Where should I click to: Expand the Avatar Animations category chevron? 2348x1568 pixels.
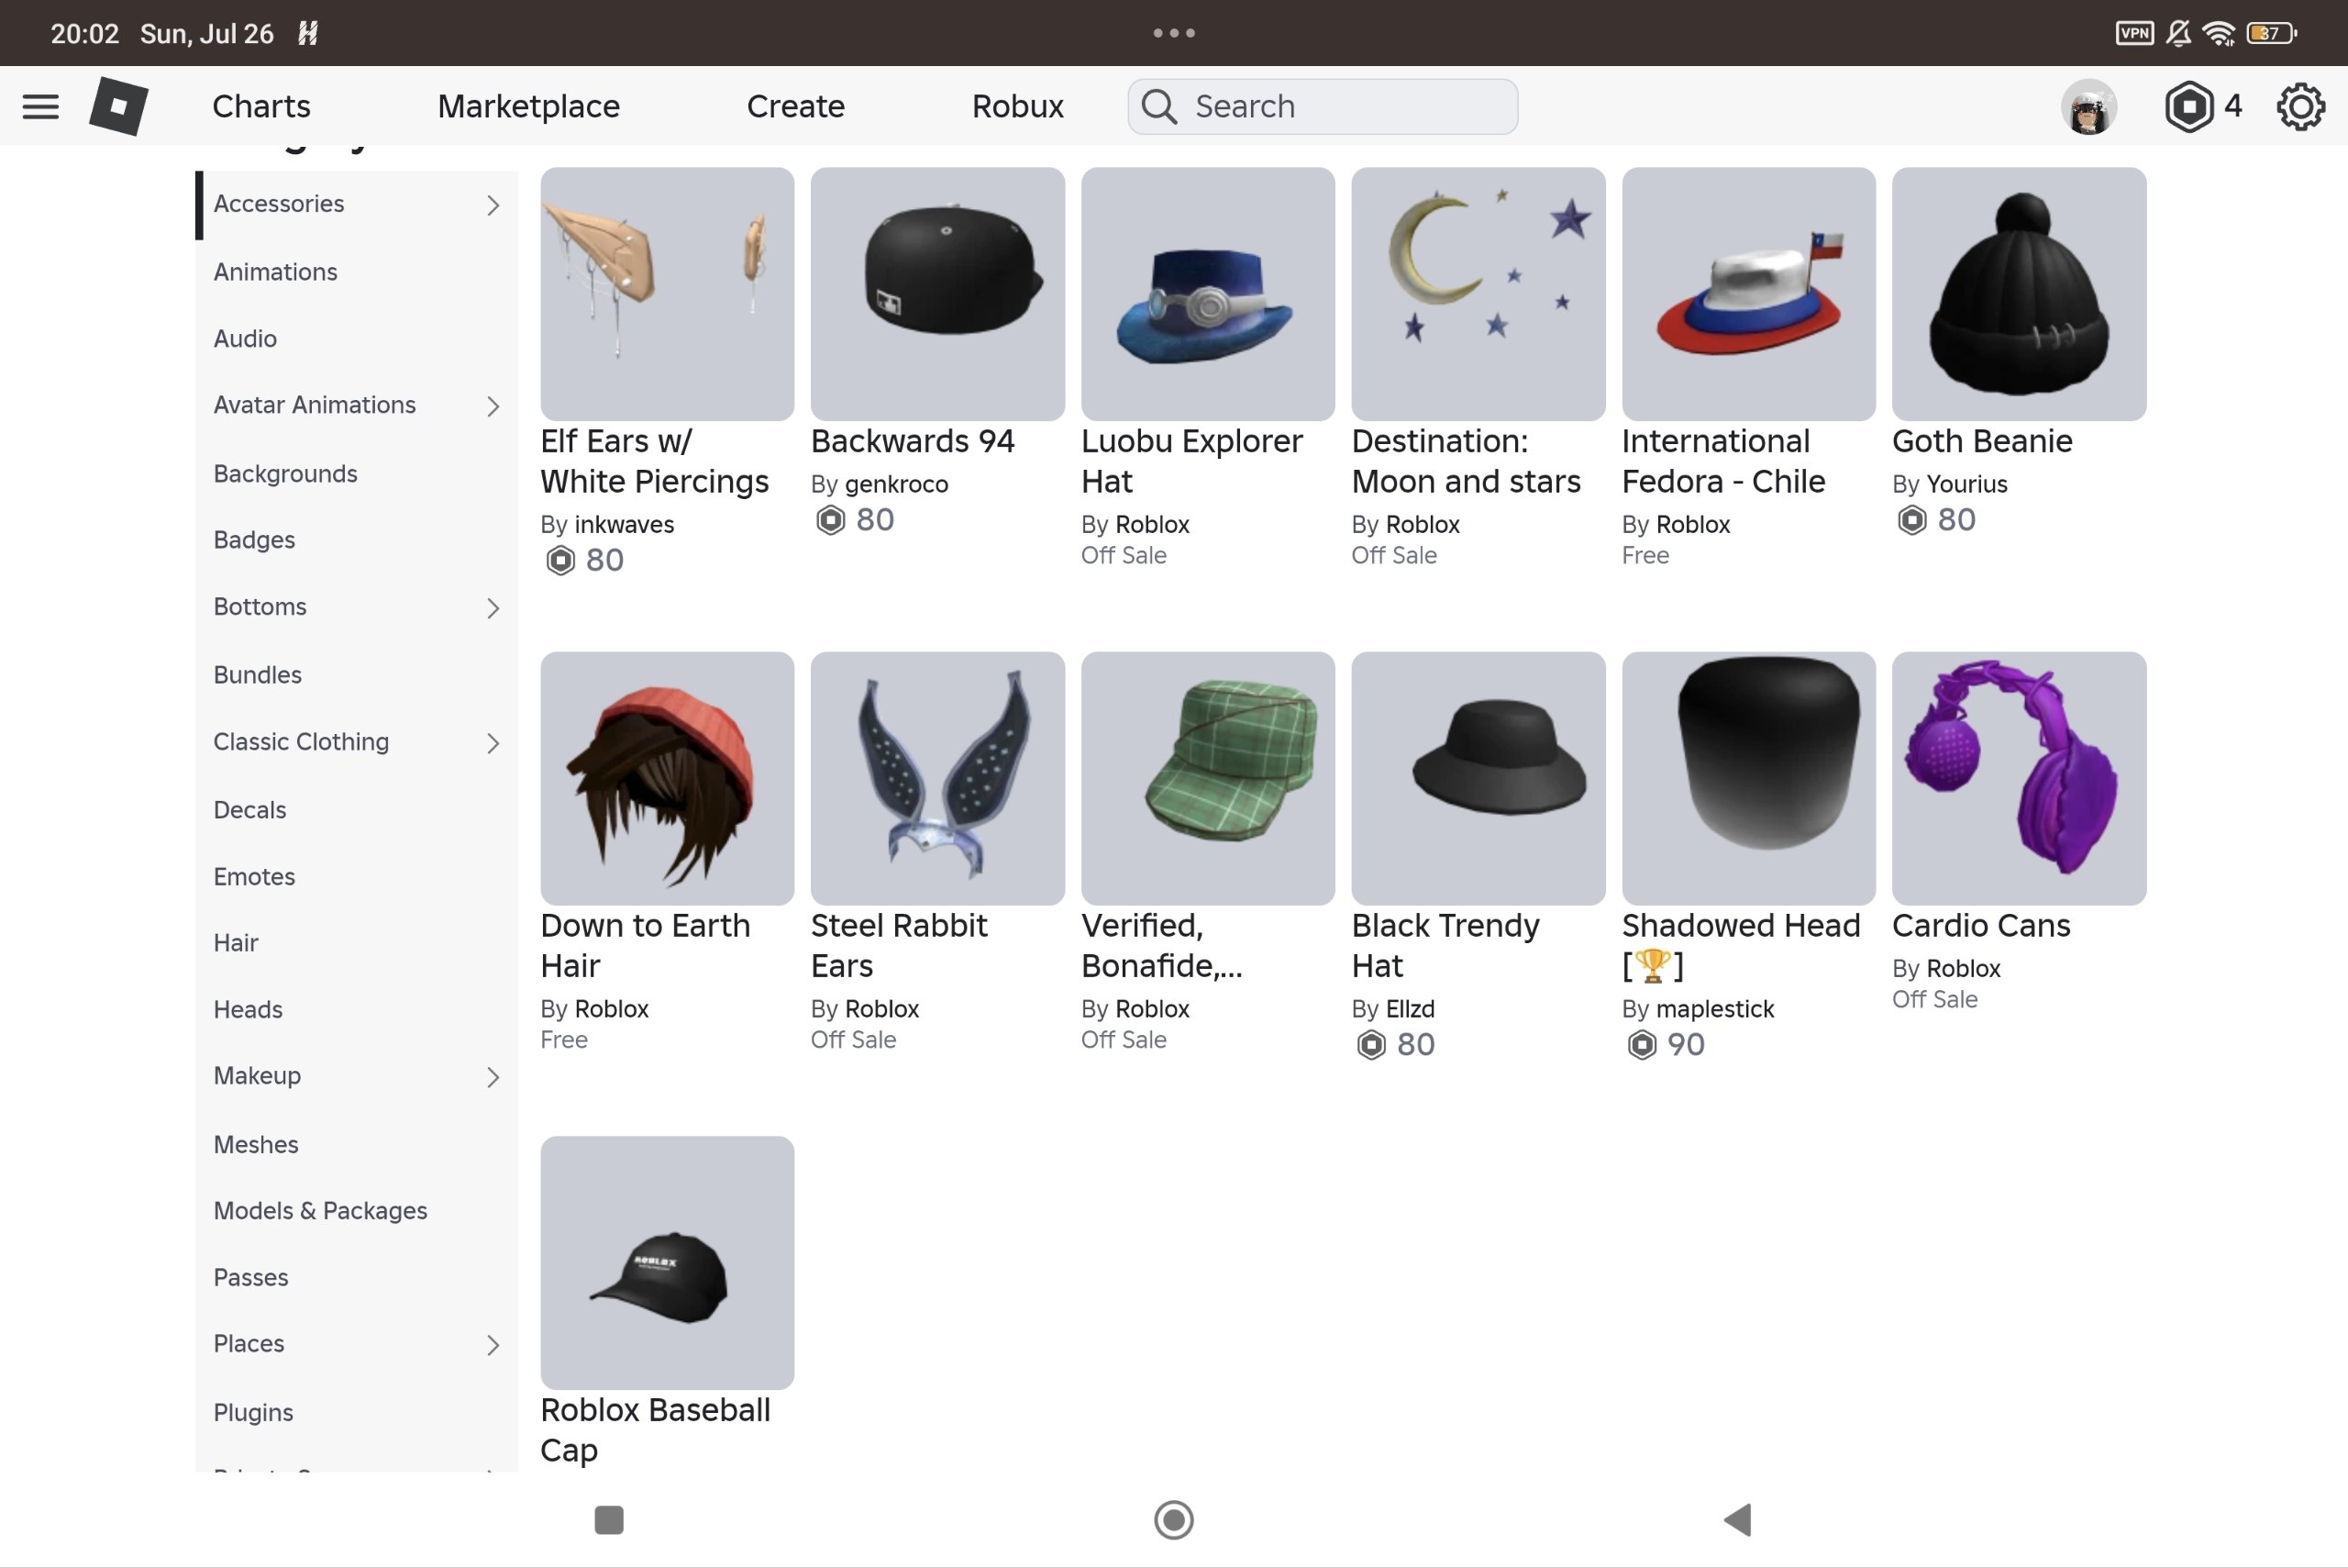493,406
